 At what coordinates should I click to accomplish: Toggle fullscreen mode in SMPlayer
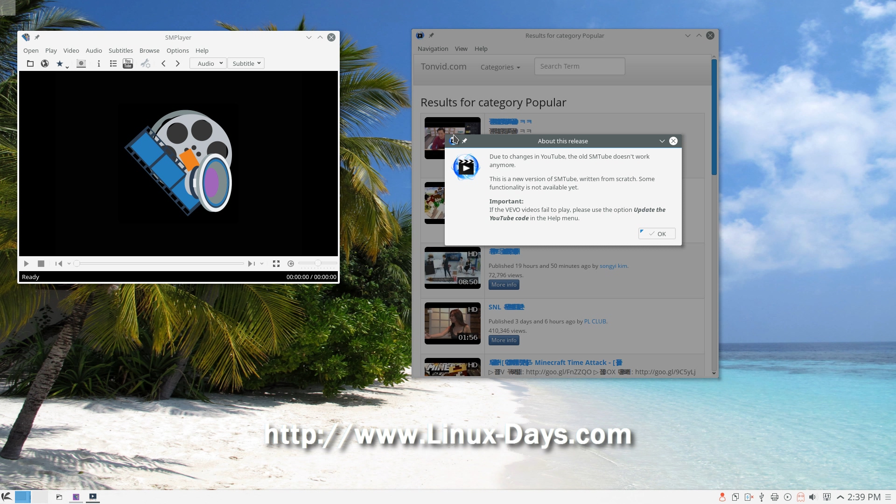(x=276, y=264)
